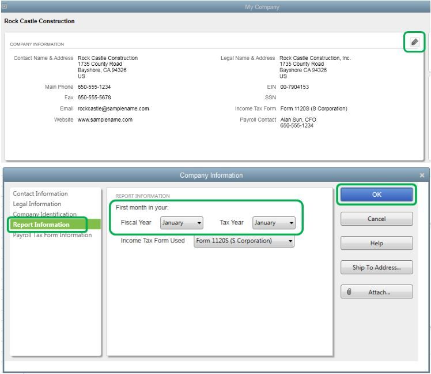Viewport: 431px width, 374px height.
Task: Click the Fiscal Year label
Action: coord(136,222)
